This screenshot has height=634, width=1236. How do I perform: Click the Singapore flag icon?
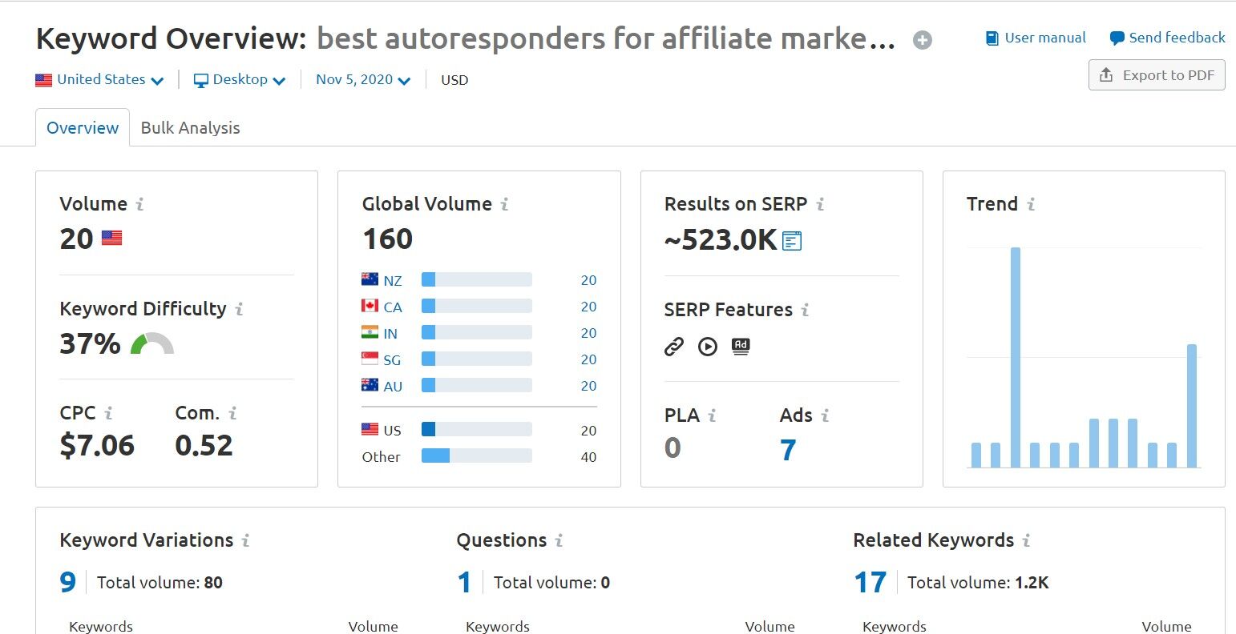click(370, 359)
